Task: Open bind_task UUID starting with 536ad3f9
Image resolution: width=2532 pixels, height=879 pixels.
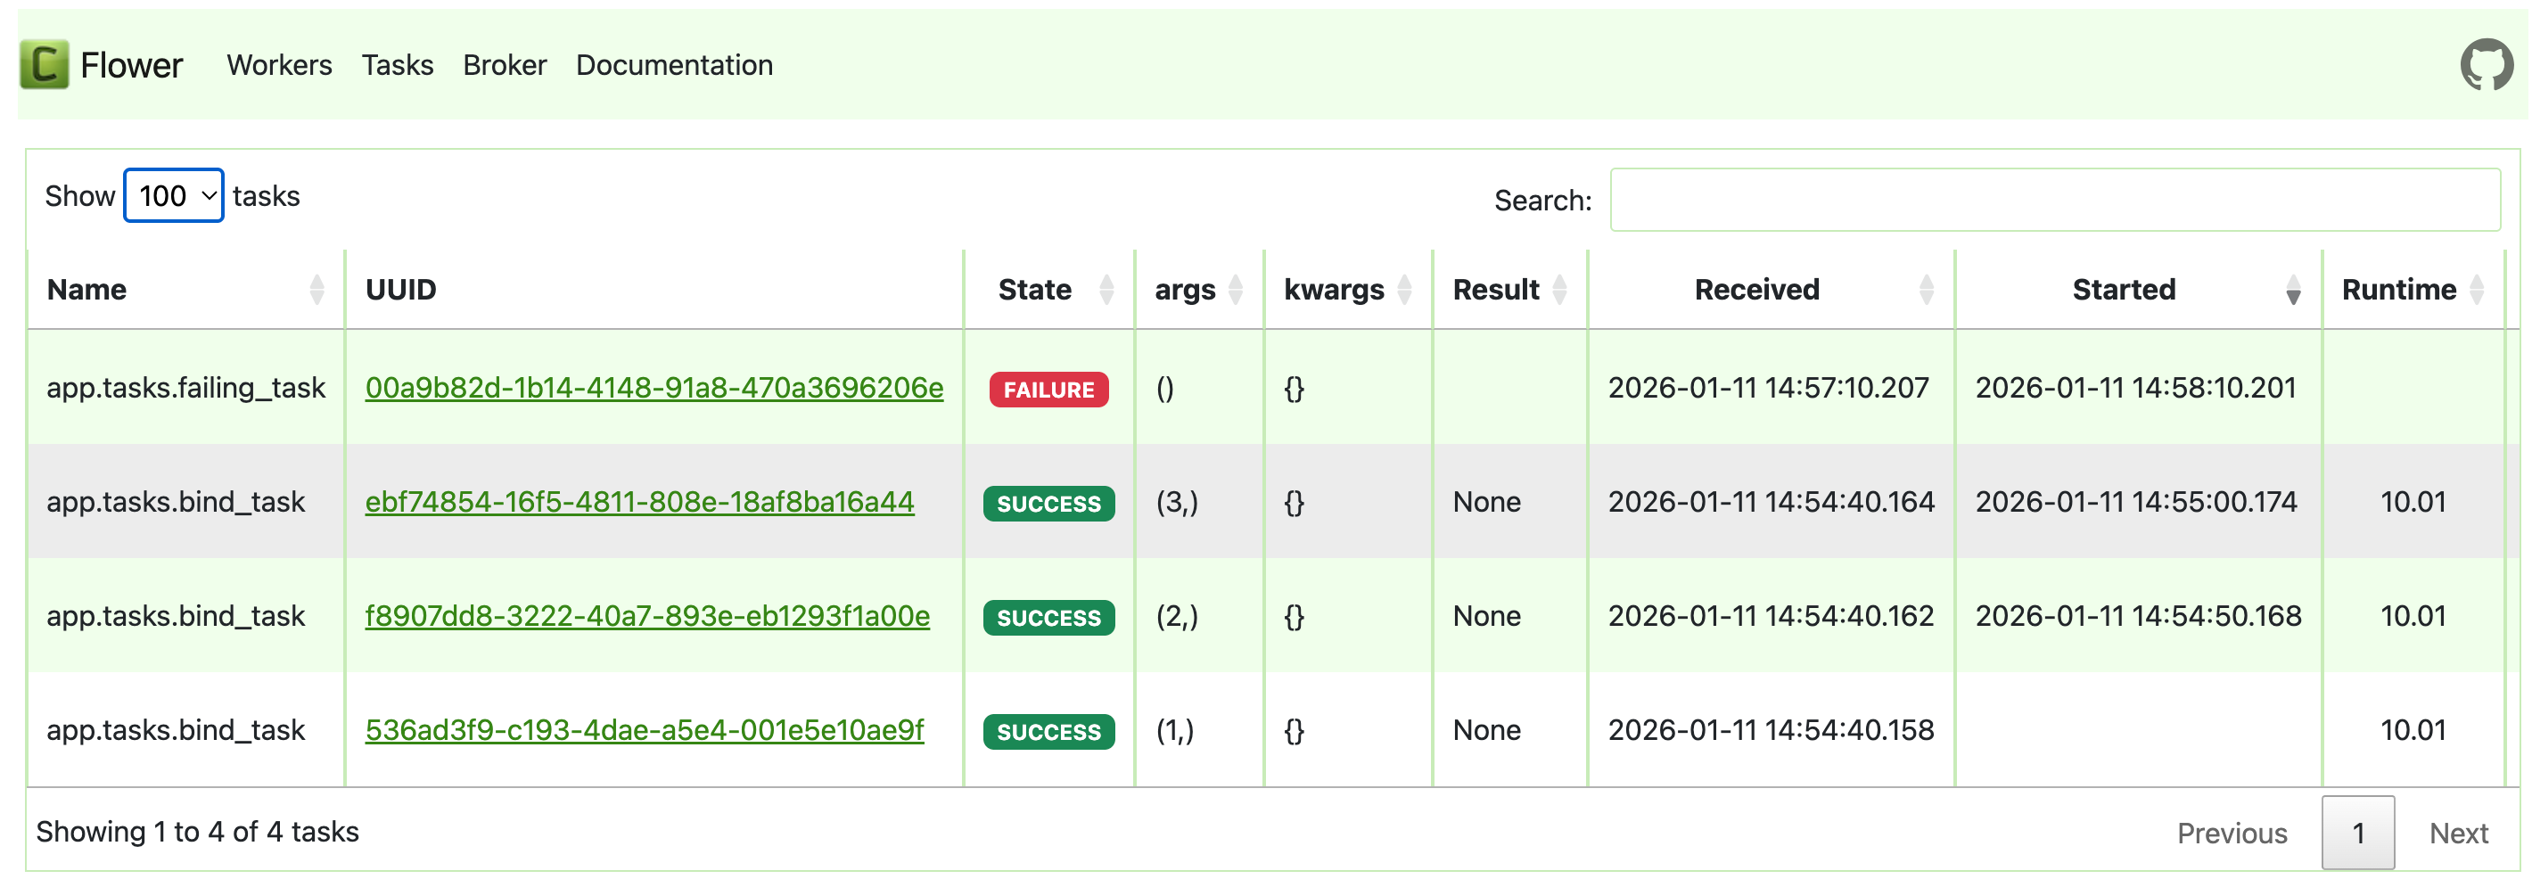Action: (x=644, y=730)
